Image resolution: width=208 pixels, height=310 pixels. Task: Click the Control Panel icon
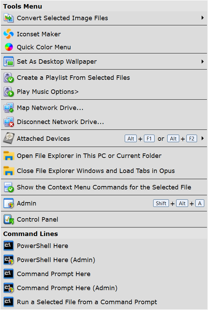click(9, 220)
